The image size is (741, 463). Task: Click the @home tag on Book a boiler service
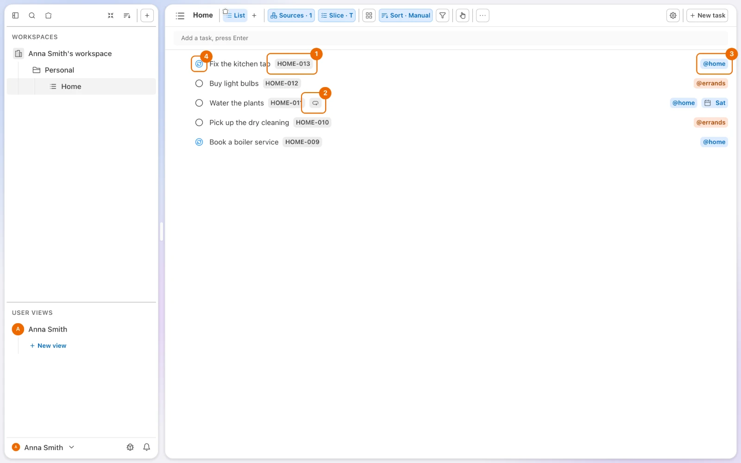(x=714, y=142)
